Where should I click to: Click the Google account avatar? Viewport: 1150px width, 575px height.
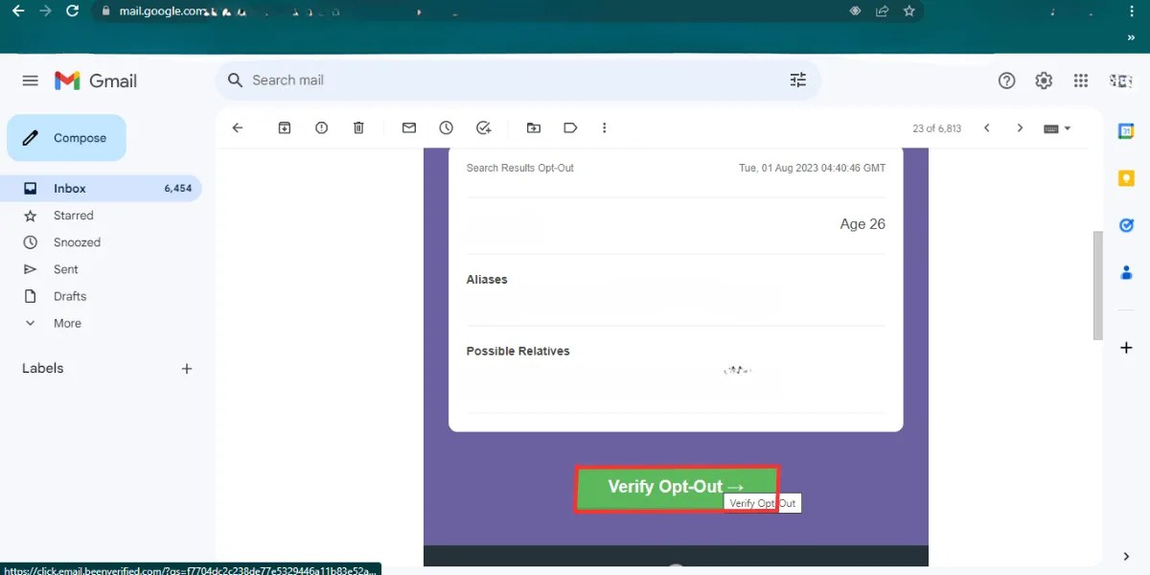1121,80
